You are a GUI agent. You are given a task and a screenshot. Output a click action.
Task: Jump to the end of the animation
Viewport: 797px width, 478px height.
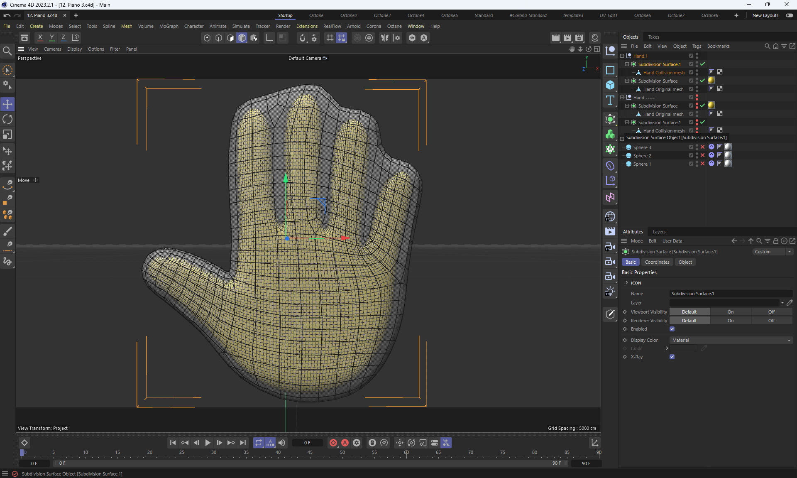click(x=243, y=443)
